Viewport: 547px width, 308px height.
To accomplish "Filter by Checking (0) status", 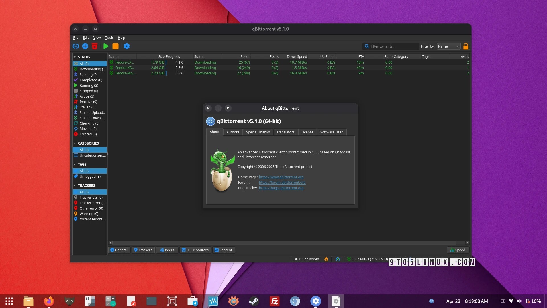I will click(90, 123).
